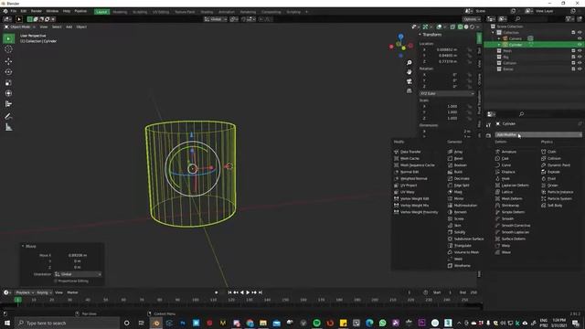Open the Playback dropdown in timeline
Image resolution: width=585 pixels, height=329 pixels.
point(25,292)
